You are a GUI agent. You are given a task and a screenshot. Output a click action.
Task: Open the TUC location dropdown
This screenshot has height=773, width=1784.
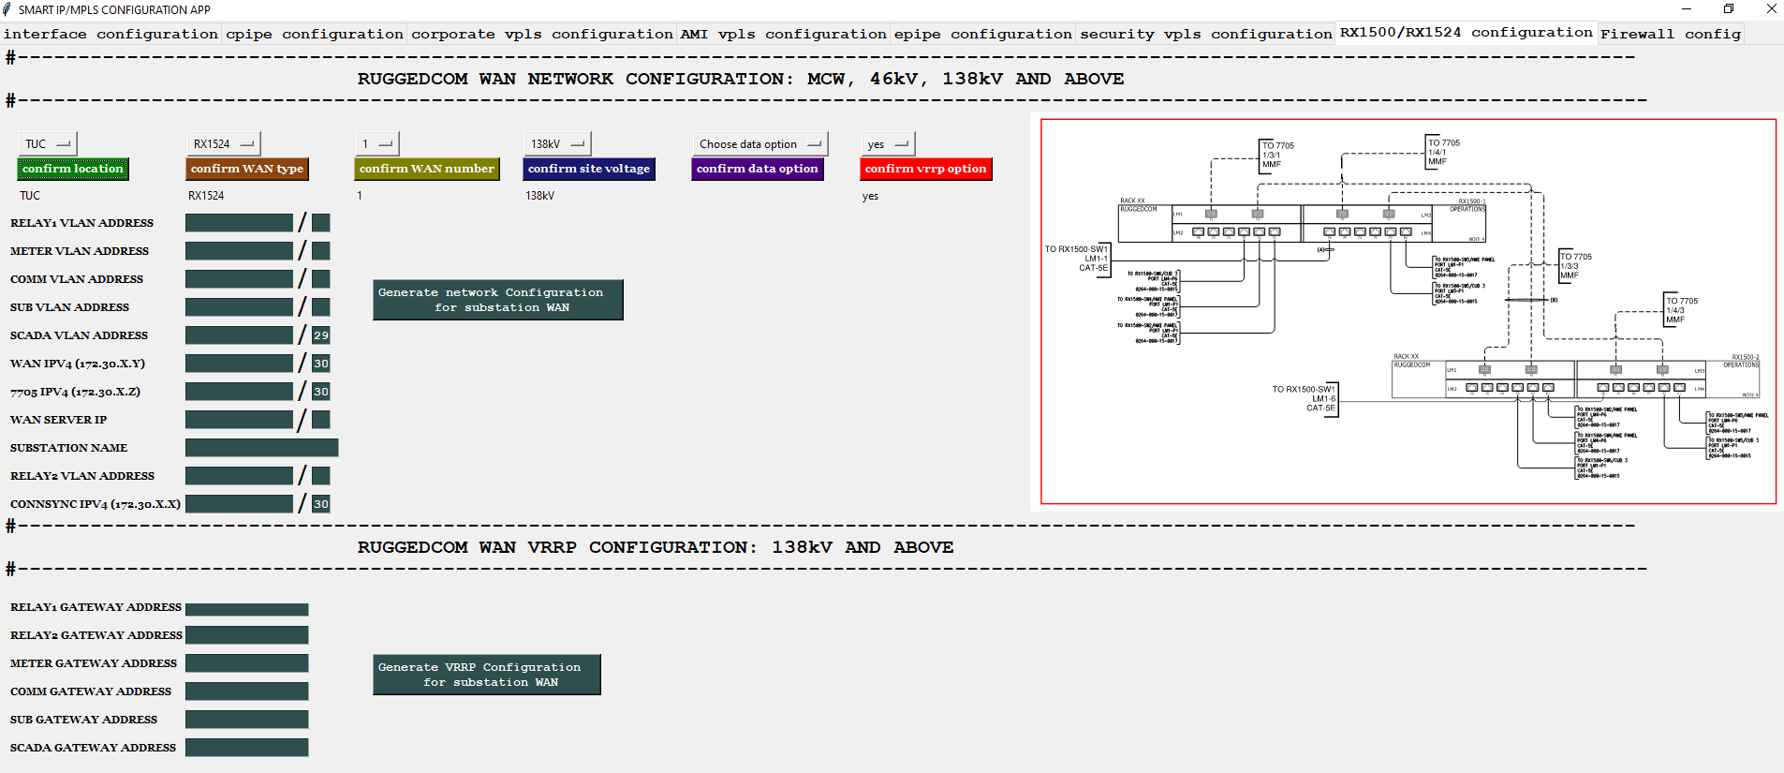point(48,143)
